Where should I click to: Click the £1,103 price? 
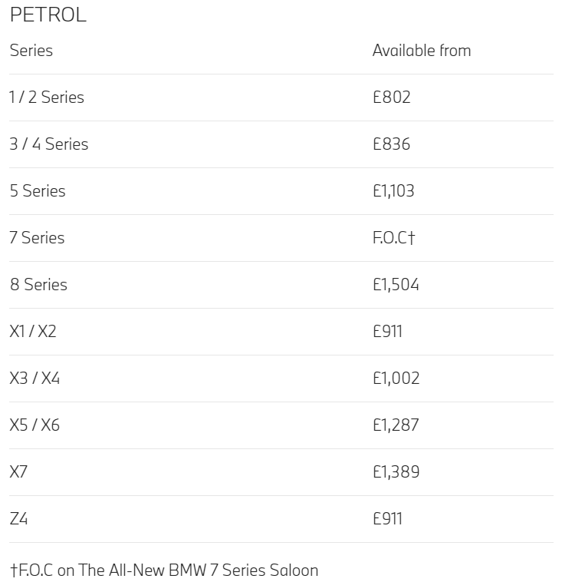pos(393,190)
